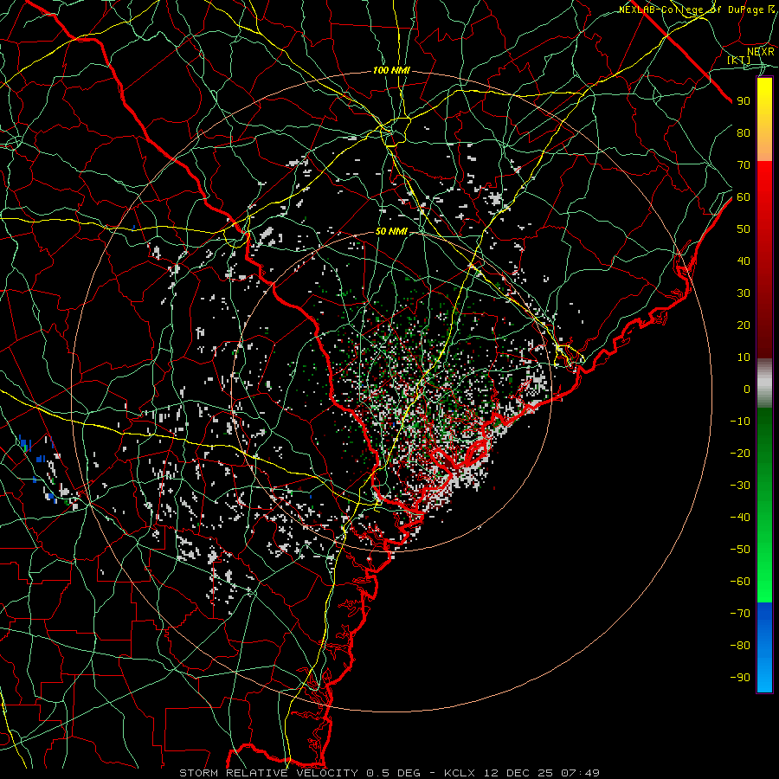Image resolution: width=779 pixels, height=779 pixels.
Task: Click the -10 knot label on the velocity scale
Action: pos(740,422)
